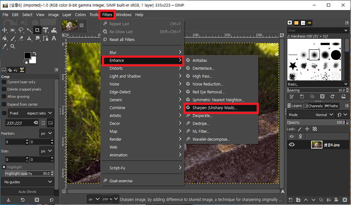
Task: Select the Move tool
Action: coord(4,30)
